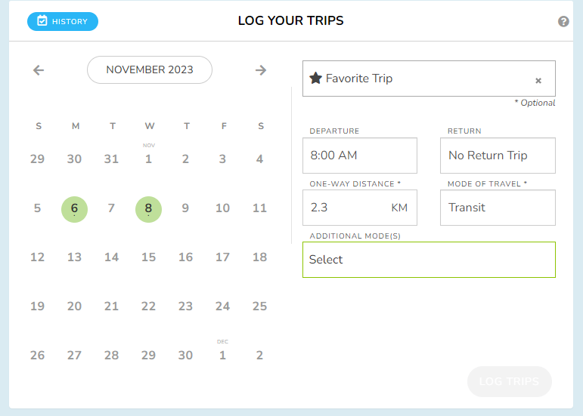
Task: Open the Favorite Trip selector
Action: pyautogui.click(x=429, y=79)
